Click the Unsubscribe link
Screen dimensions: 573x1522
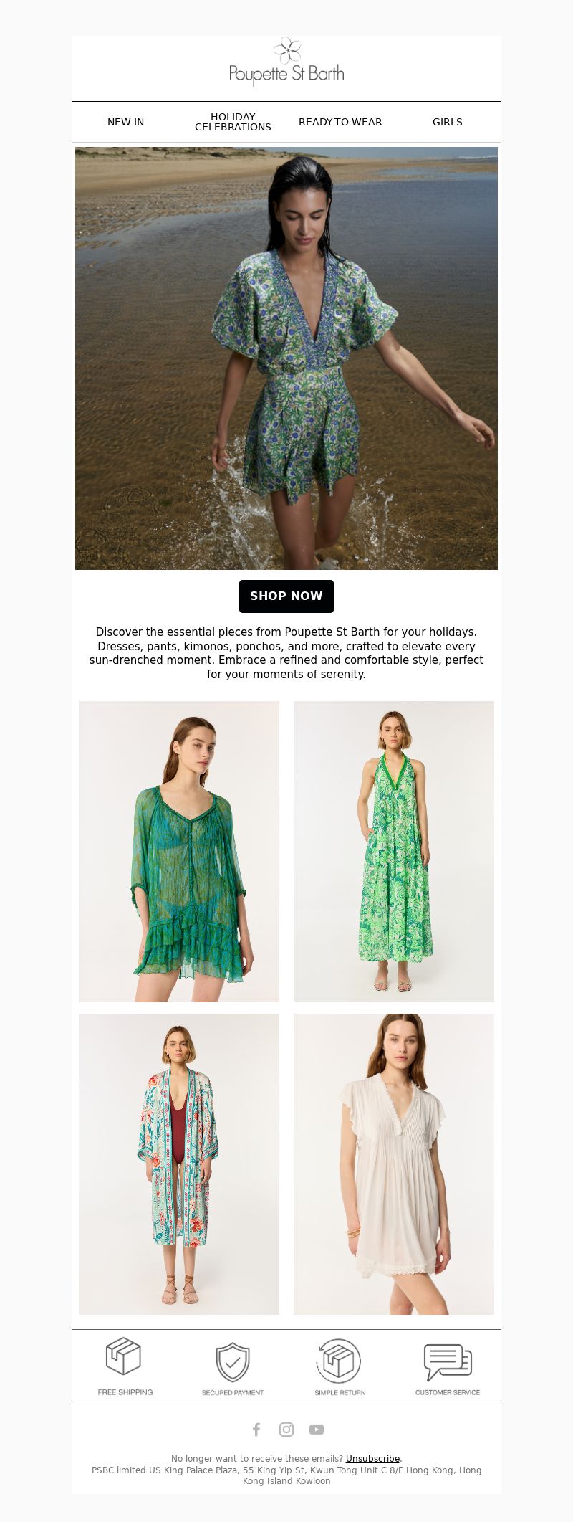pyautogui.click(x=372, y=1458)
